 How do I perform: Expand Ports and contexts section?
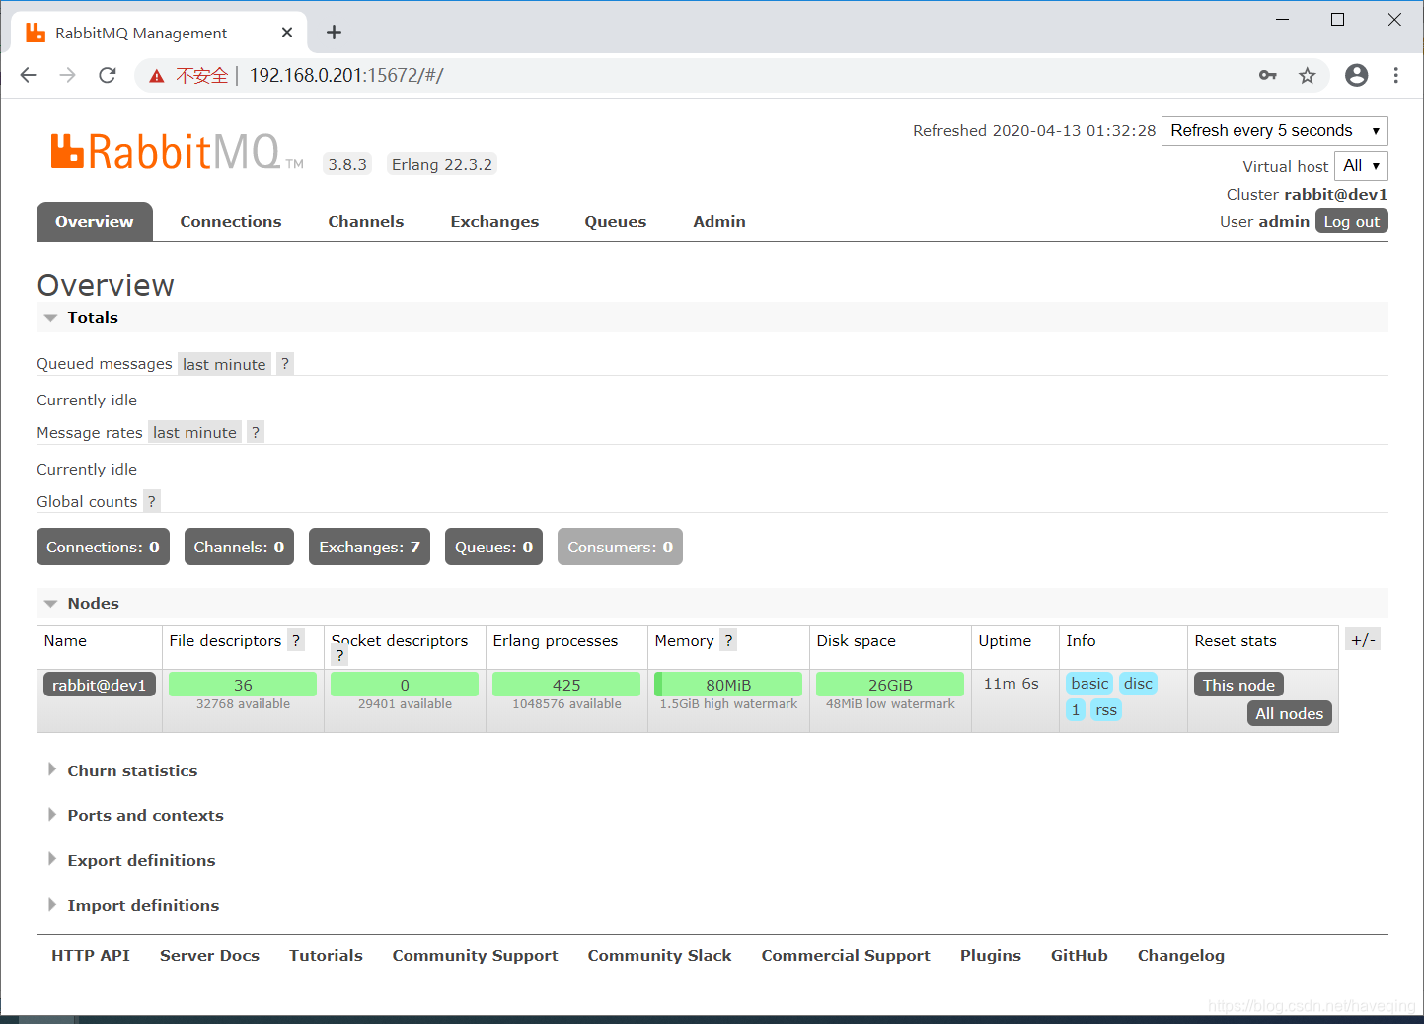click(145, 815)
